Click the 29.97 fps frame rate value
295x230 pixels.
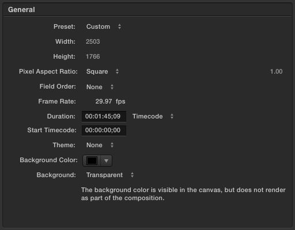(x=110, y=101)
